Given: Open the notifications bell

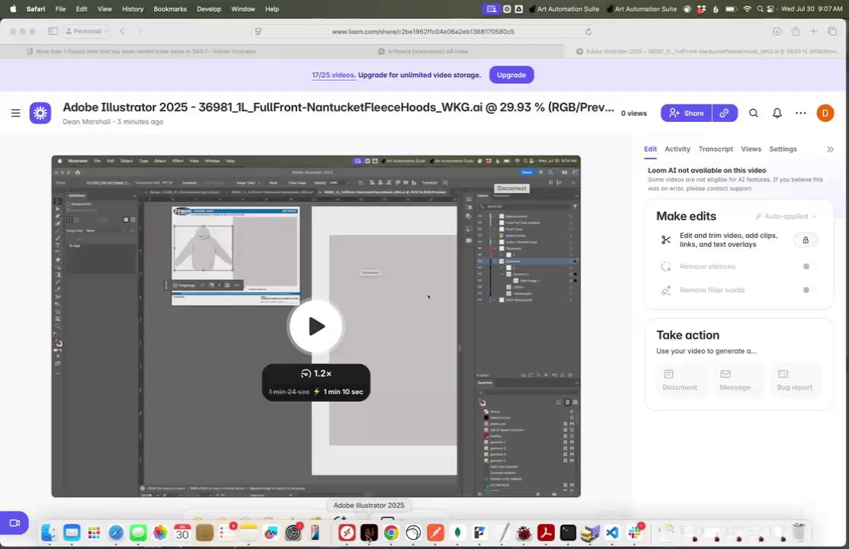Looking at the screenshot, I should [x=777, y=113].
